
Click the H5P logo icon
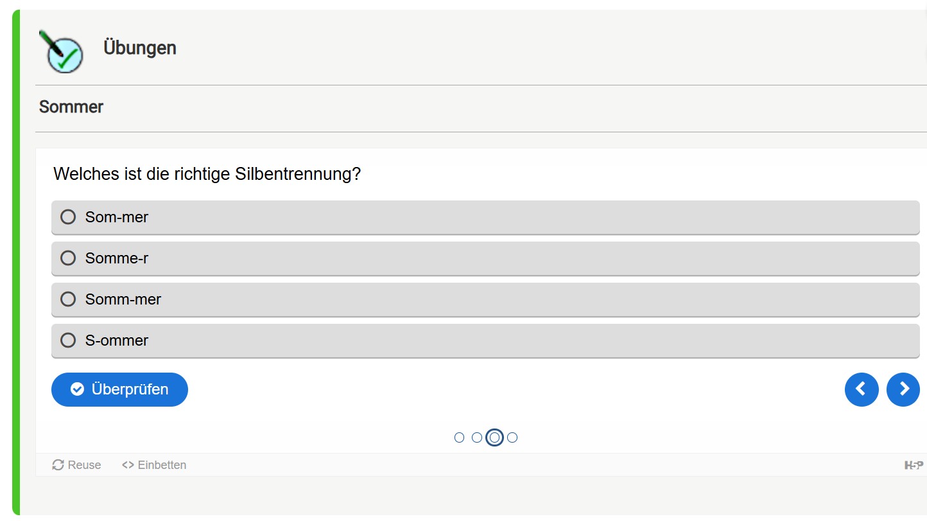coord(914,465)
